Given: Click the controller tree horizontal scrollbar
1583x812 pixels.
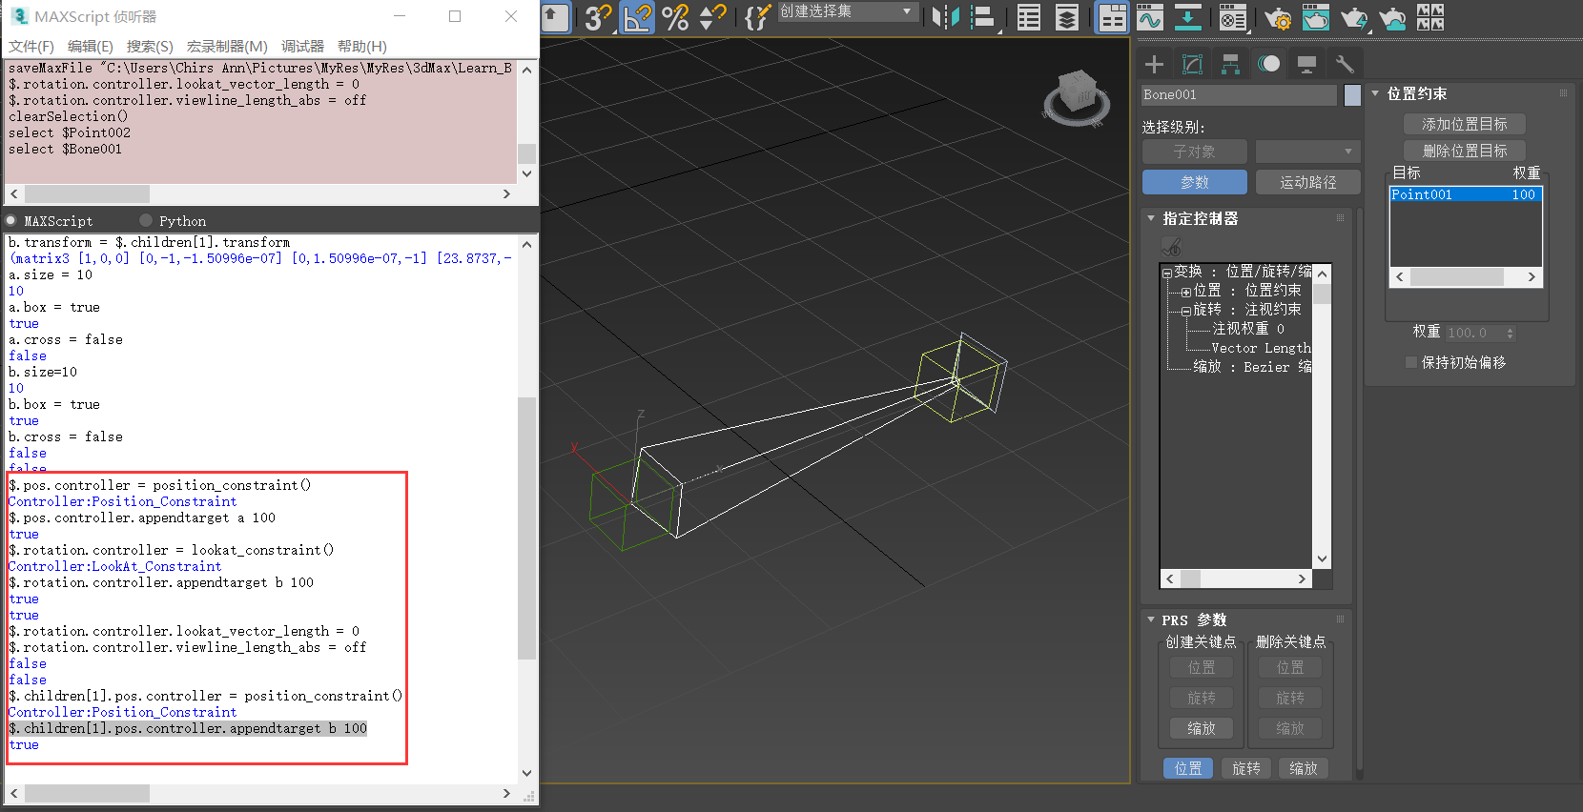Looking at the screenshot, I should [x=1236, y=579].
